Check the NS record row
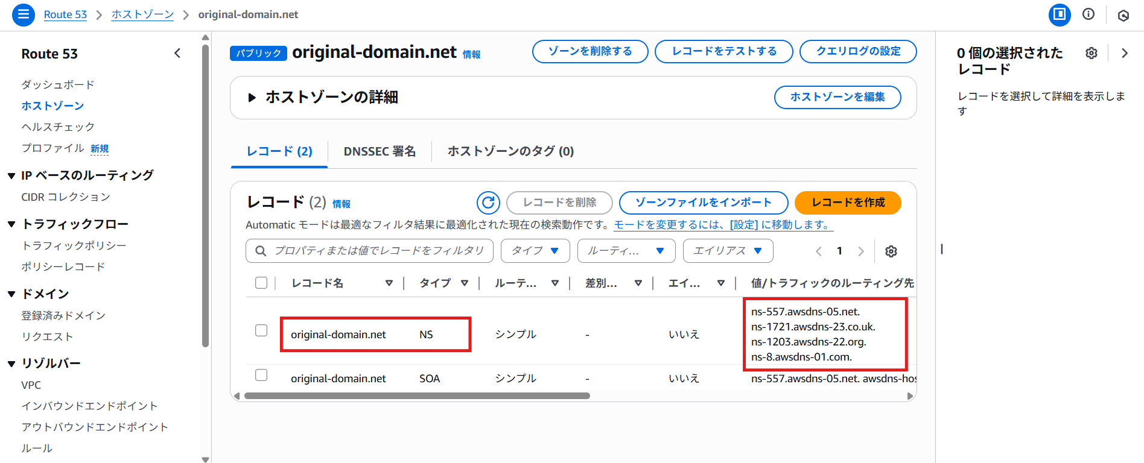The image size is (1144, 463). pos(261,330)
